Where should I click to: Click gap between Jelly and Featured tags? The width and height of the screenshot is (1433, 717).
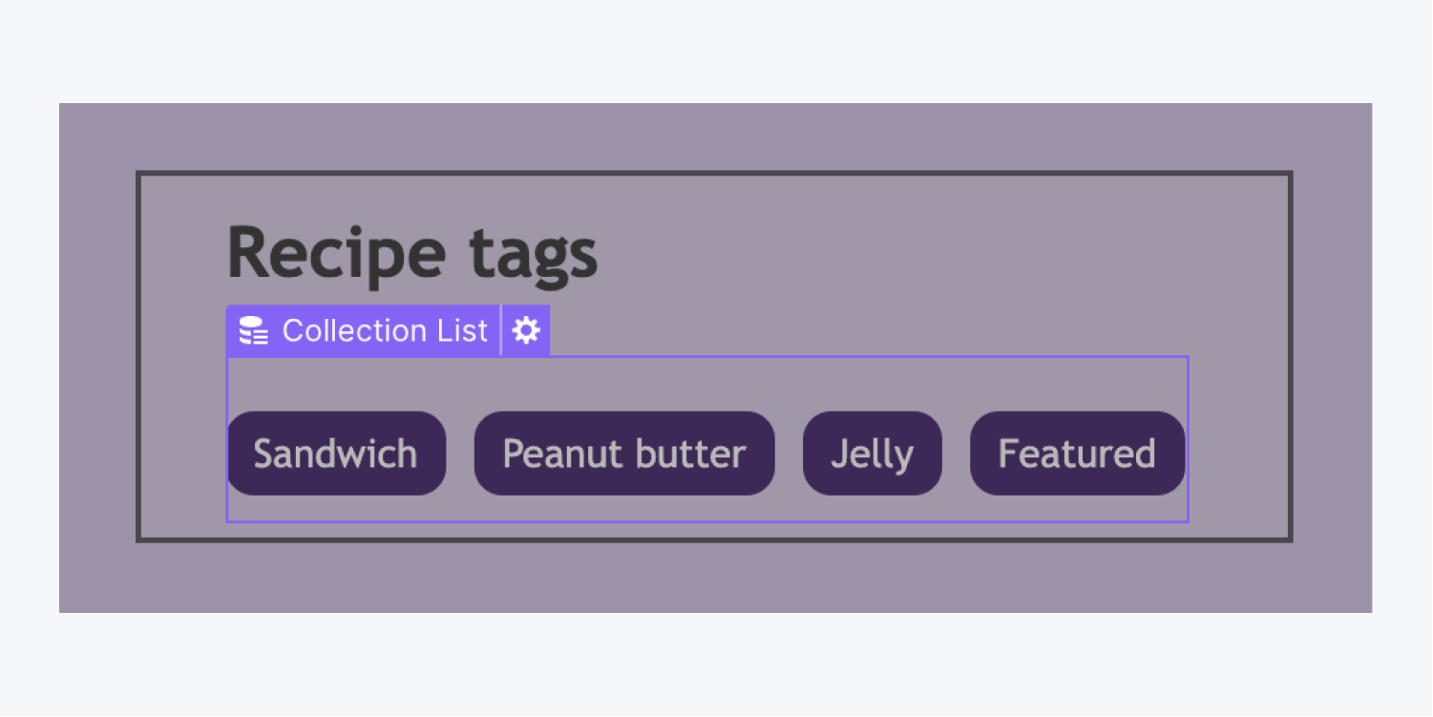(x=956, y=453)
